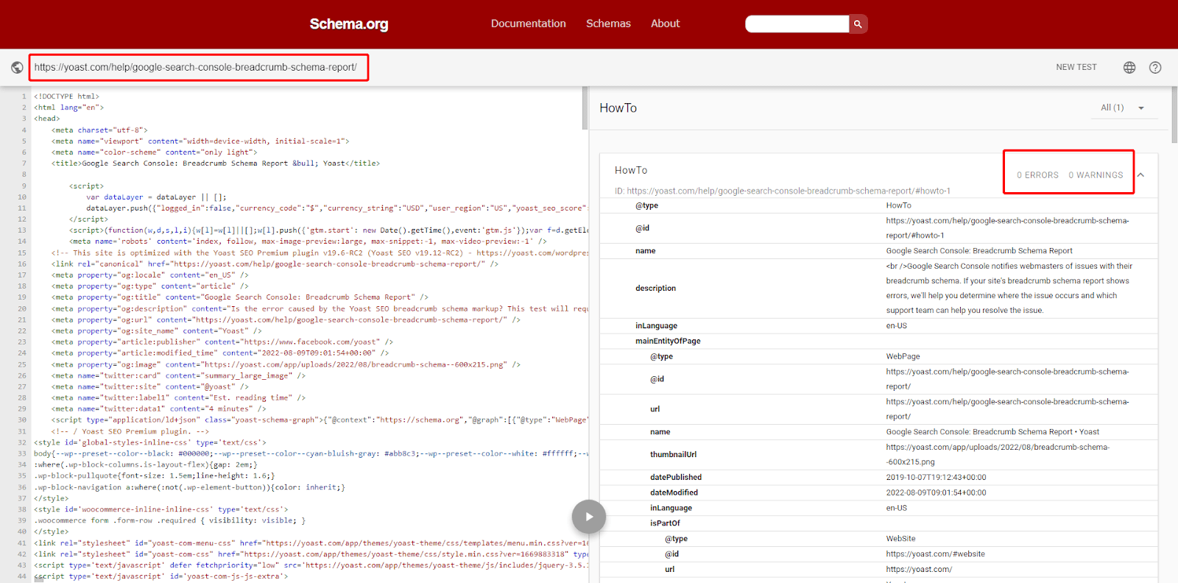This screenshot has width=1178, height=583.
Task: Click the inLanguage en-US value under HowTo
Action: coord(896,326)
